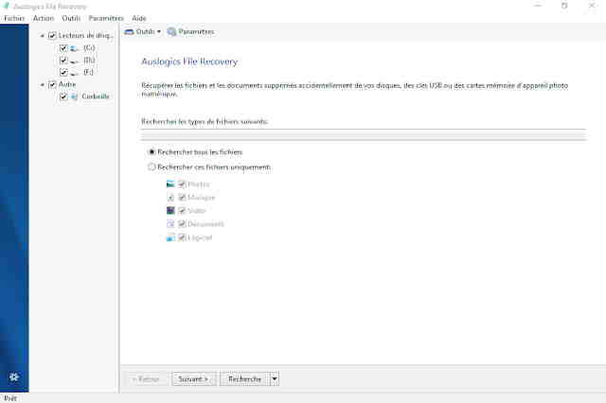
Task: Select Lecteurs de disque tree label
Action: 86,36
